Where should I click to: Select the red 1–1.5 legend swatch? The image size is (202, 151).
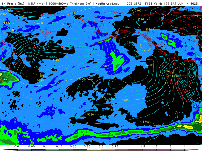(x=136, y=150)
